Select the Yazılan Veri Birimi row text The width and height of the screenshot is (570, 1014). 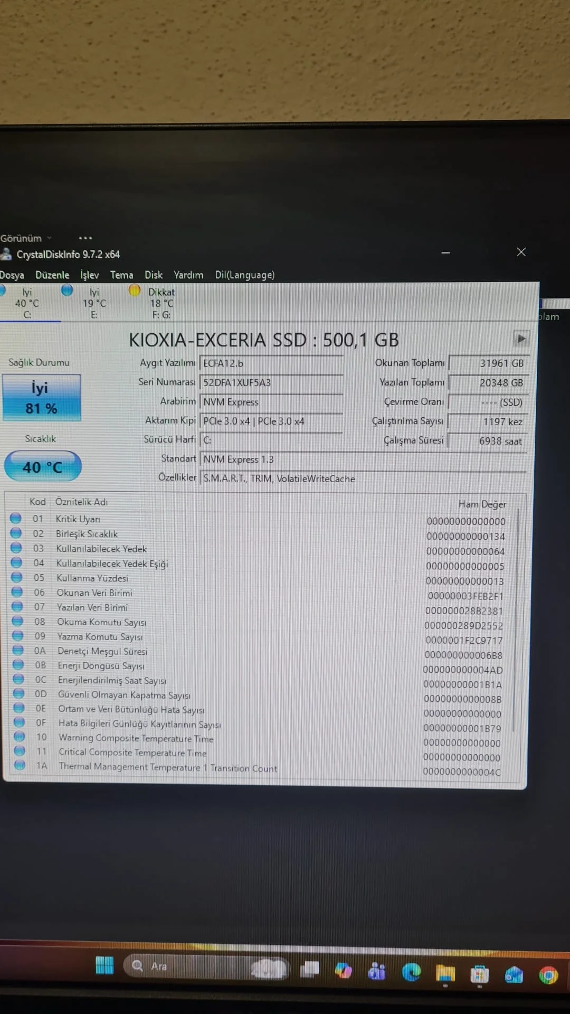[92, 607]
